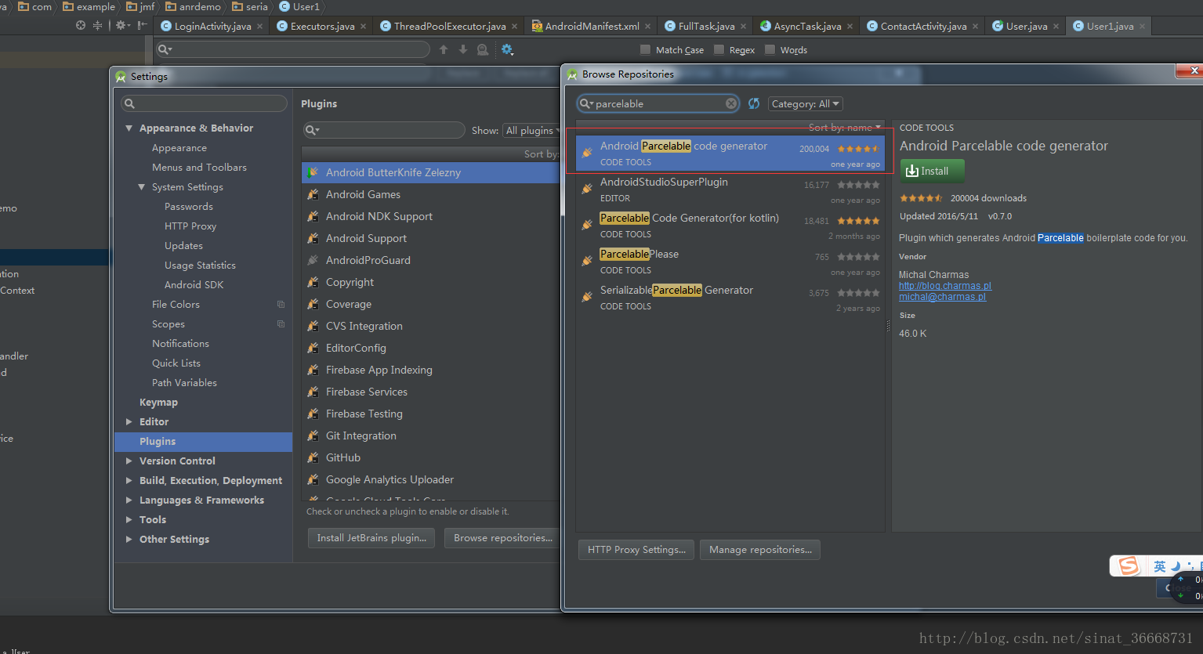This screenshot has width=1203, height=654.
Task: Click the previous occurrence up arrow in find bar
Action: click(444, 49)
